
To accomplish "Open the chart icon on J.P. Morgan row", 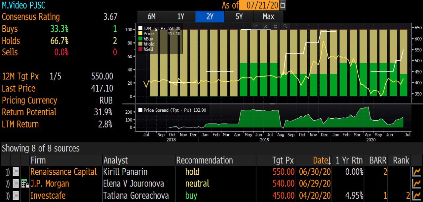I will pos(417,184).
